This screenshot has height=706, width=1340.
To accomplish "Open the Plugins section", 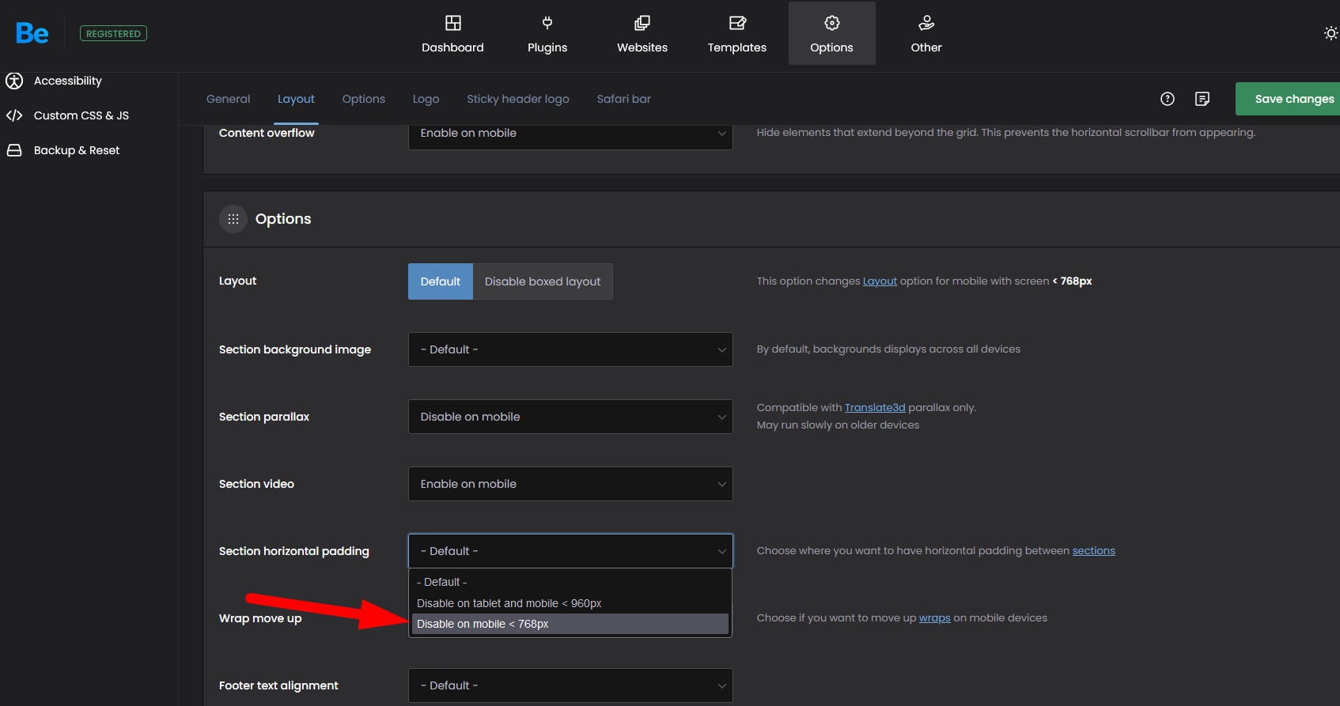I will pyautogui.click(x=547, y=33).
